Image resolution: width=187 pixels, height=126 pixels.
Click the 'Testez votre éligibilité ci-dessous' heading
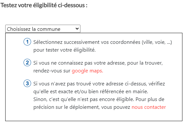click(x=44, y=6)
